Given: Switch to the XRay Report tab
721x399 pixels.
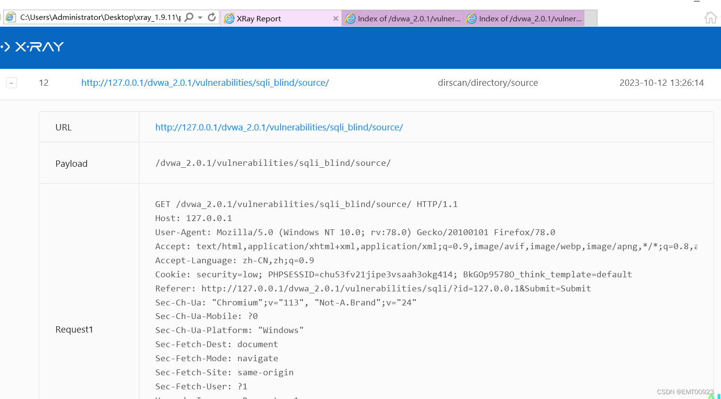Looking at the screenshot, I should pos(281,18).
